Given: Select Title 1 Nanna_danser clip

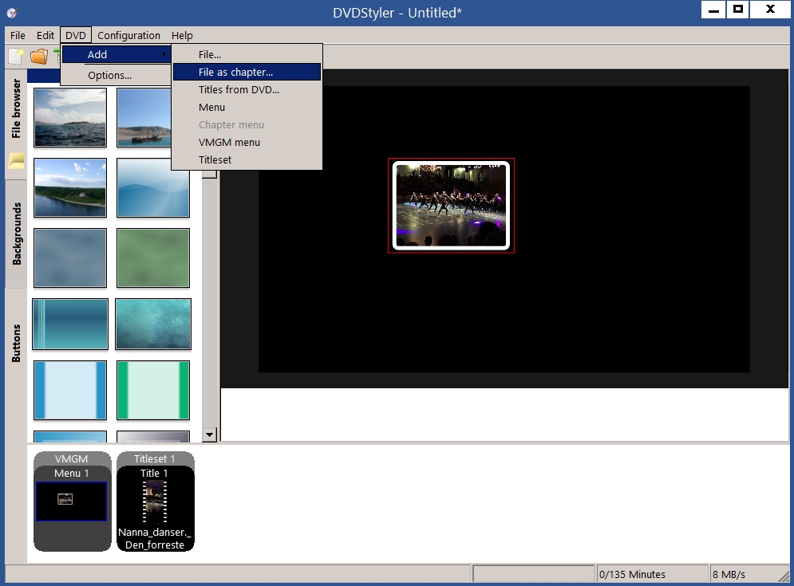Looking at the screenshot, I should 155,509.
